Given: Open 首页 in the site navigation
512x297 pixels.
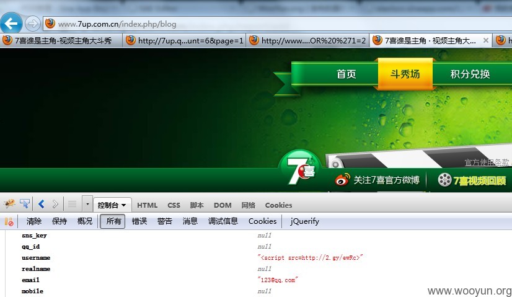Looking at the screenshot, I should point(346,74).
